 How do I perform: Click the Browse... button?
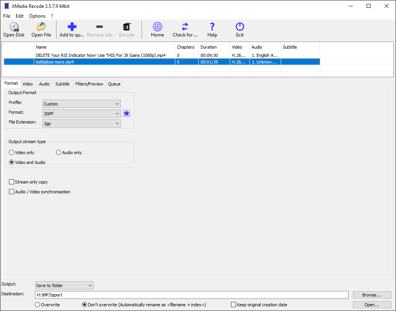372,295
